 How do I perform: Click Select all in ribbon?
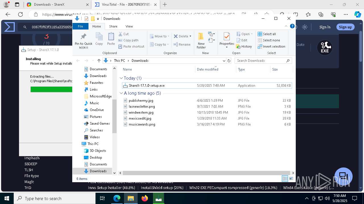point(267,34)
